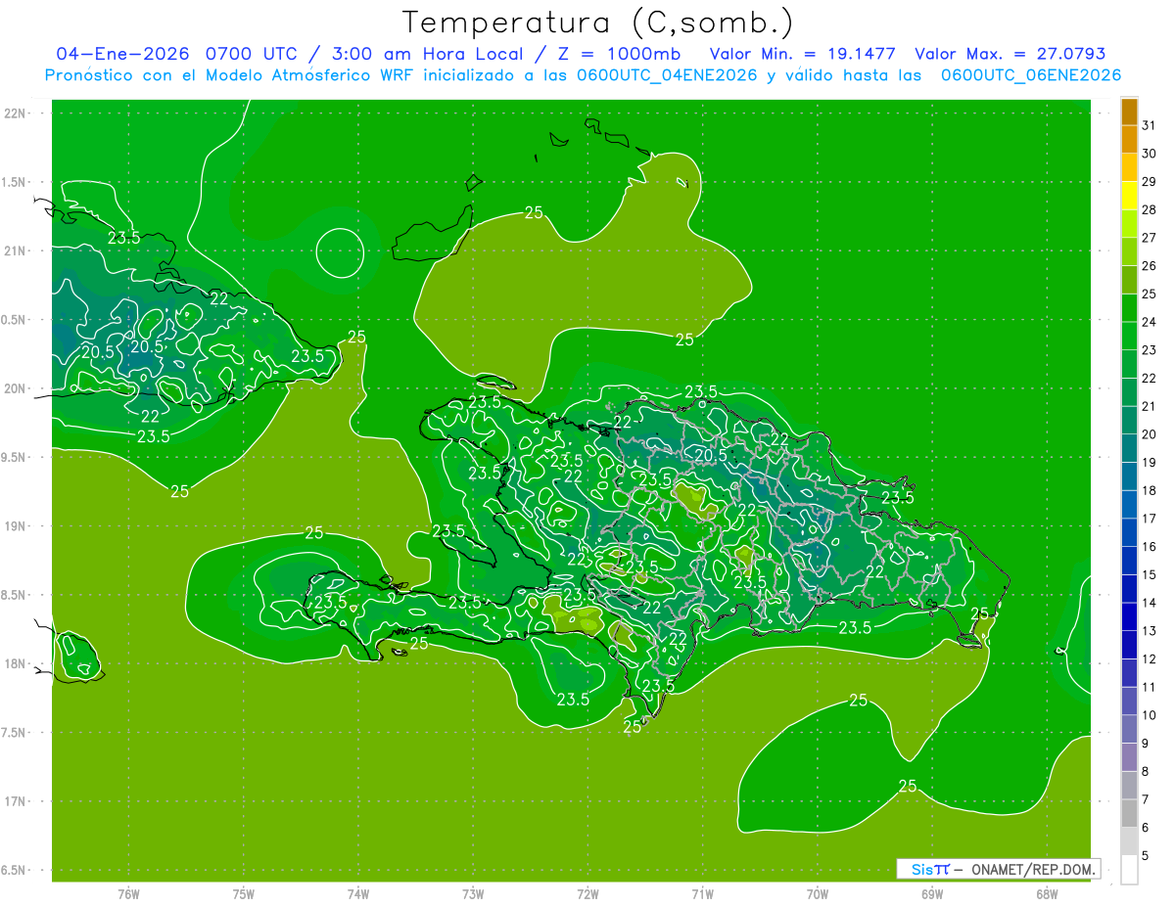Pick the white swatch below 5
Viewport: 1175px width, 907px height.
1129,870
